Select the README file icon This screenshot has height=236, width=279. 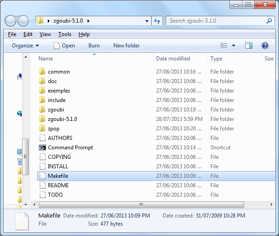42,185
